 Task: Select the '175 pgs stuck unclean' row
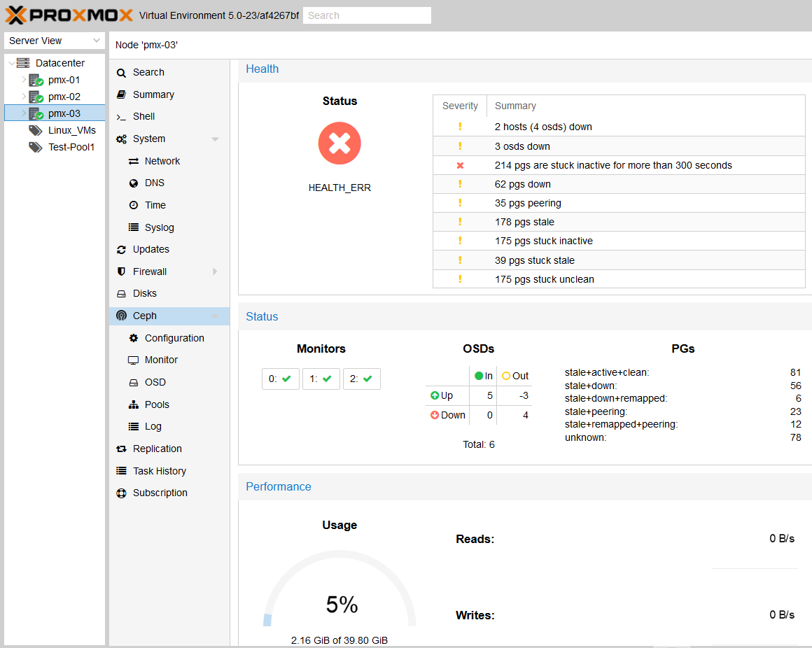(619, 279)
